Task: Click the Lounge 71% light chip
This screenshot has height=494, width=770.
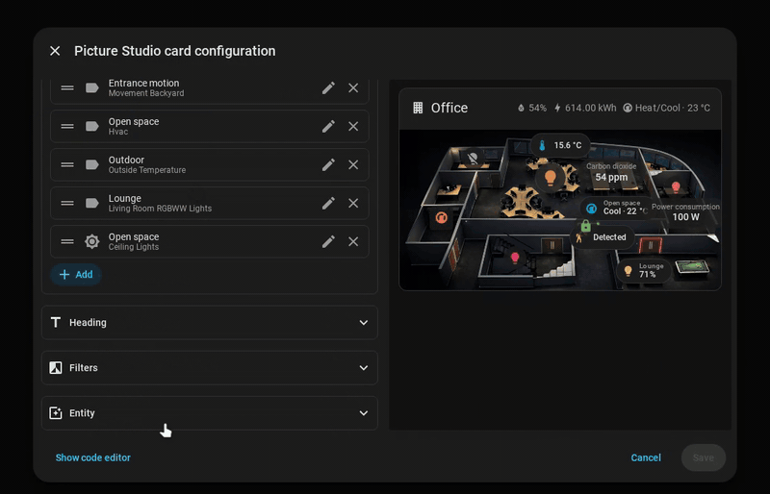Action: coord(644,271)
